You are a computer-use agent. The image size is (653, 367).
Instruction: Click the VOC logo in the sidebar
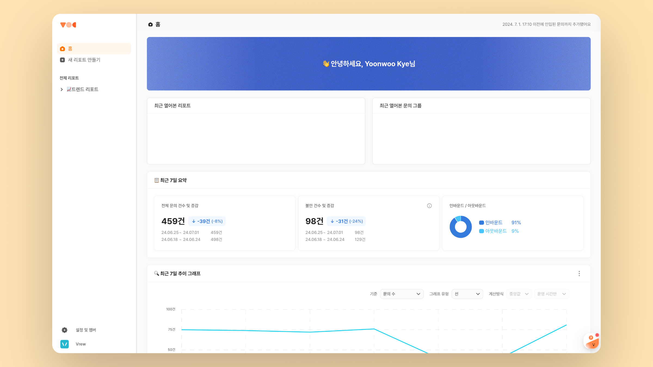click(x=68, y=25)
